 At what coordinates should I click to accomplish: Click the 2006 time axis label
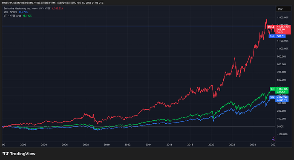pos(65,145)
